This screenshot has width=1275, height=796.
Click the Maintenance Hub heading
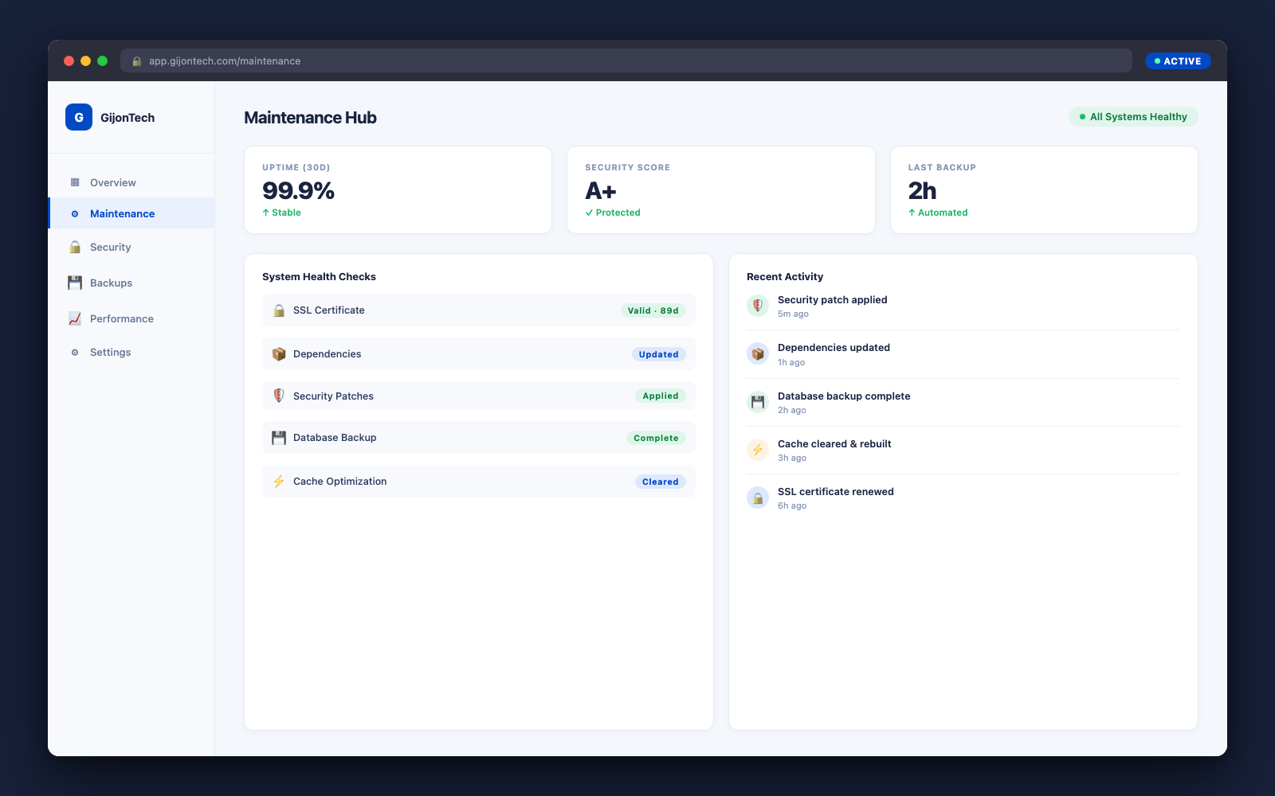tap(310, 118)
